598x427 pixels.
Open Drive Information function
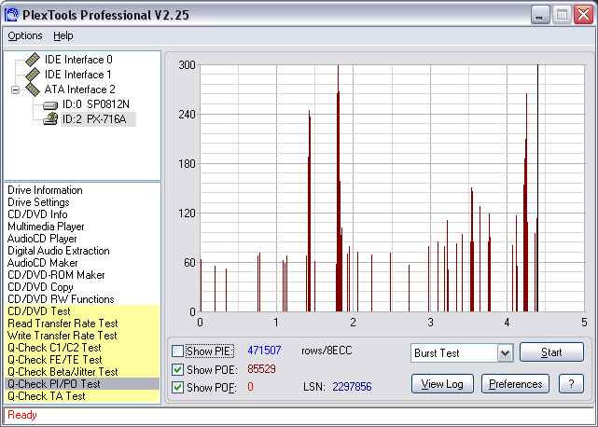45,190
